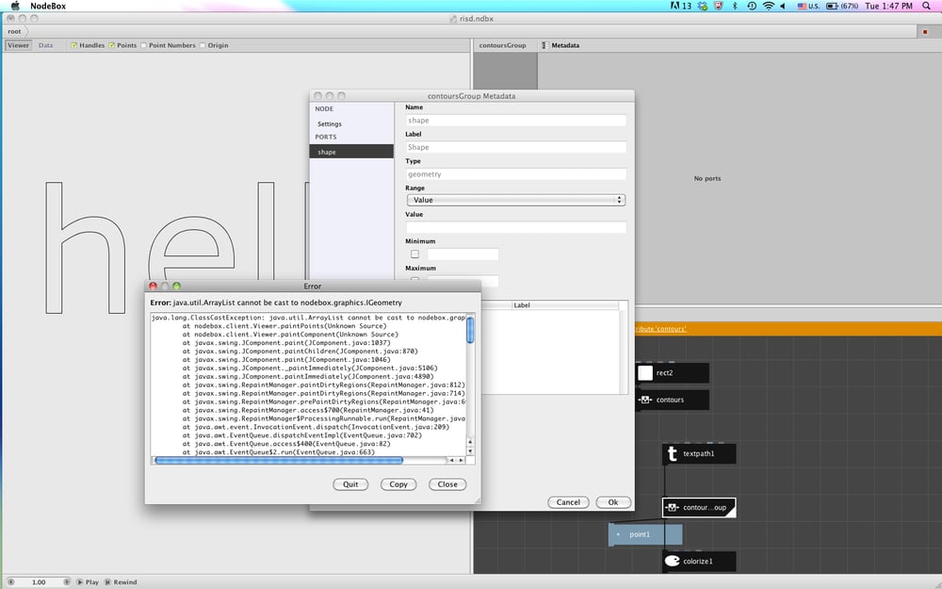This screenshot has width=942, height=589.
Task: Open the Range dropdown set to Value
Action: [516, 200]
